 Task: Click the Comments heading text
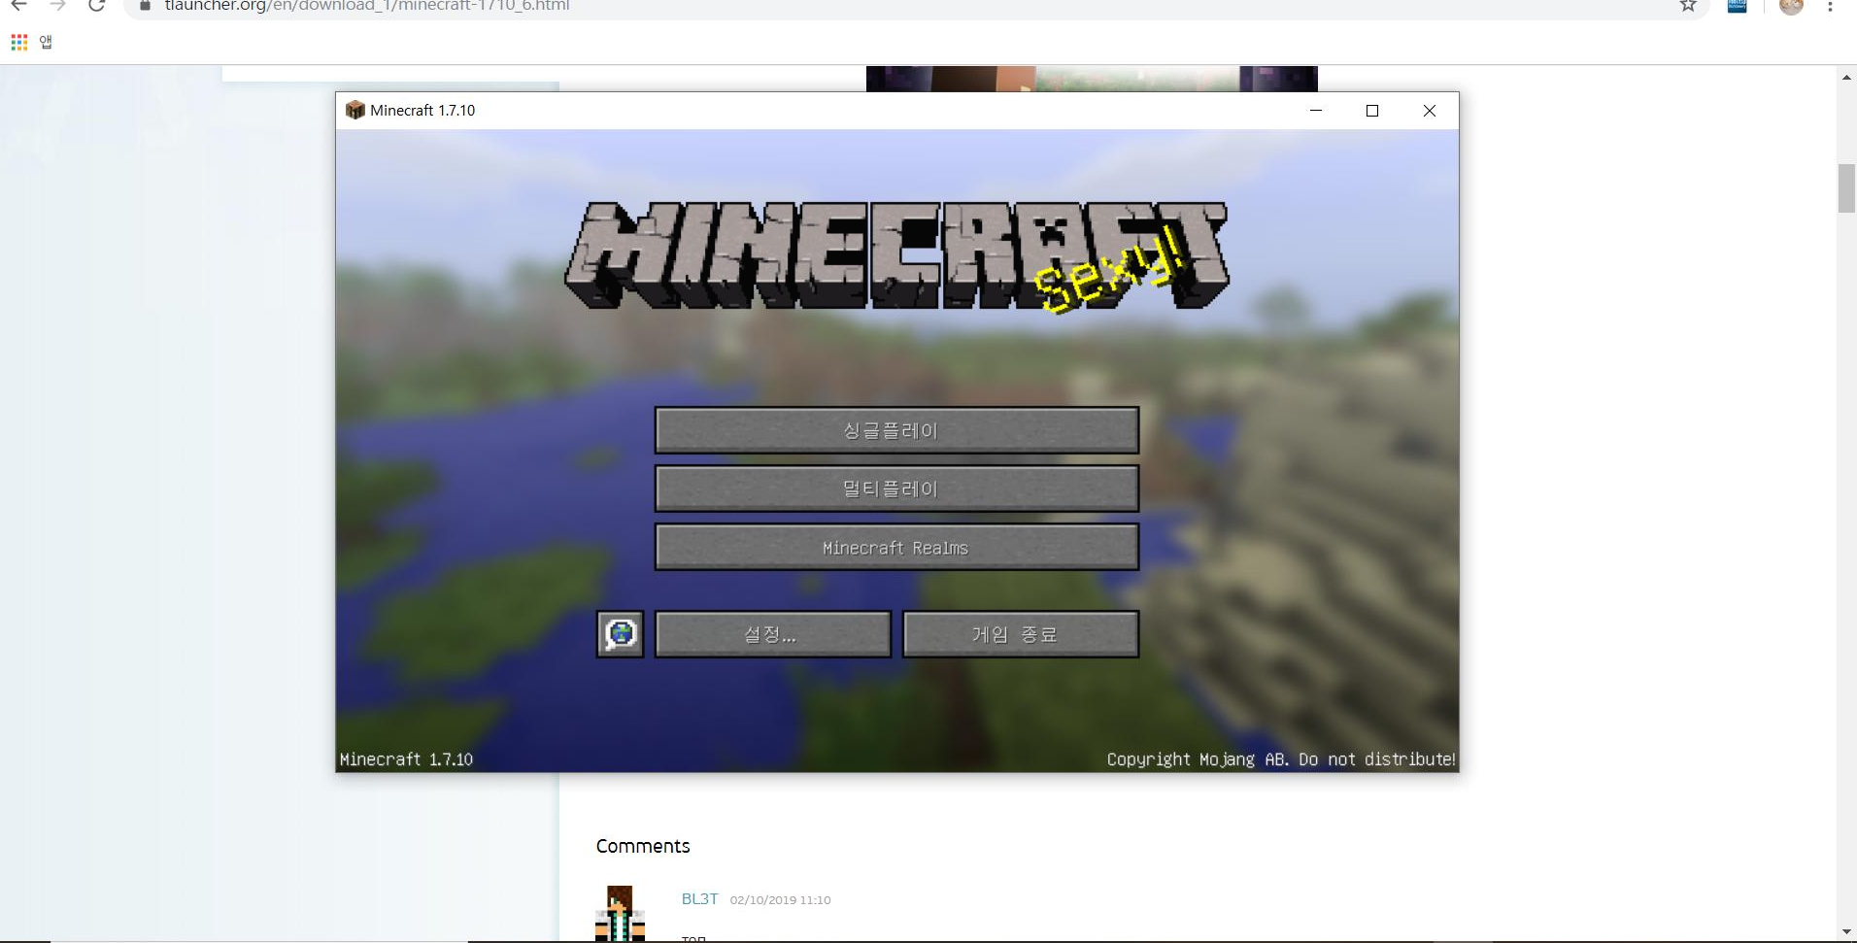point(643,846)
